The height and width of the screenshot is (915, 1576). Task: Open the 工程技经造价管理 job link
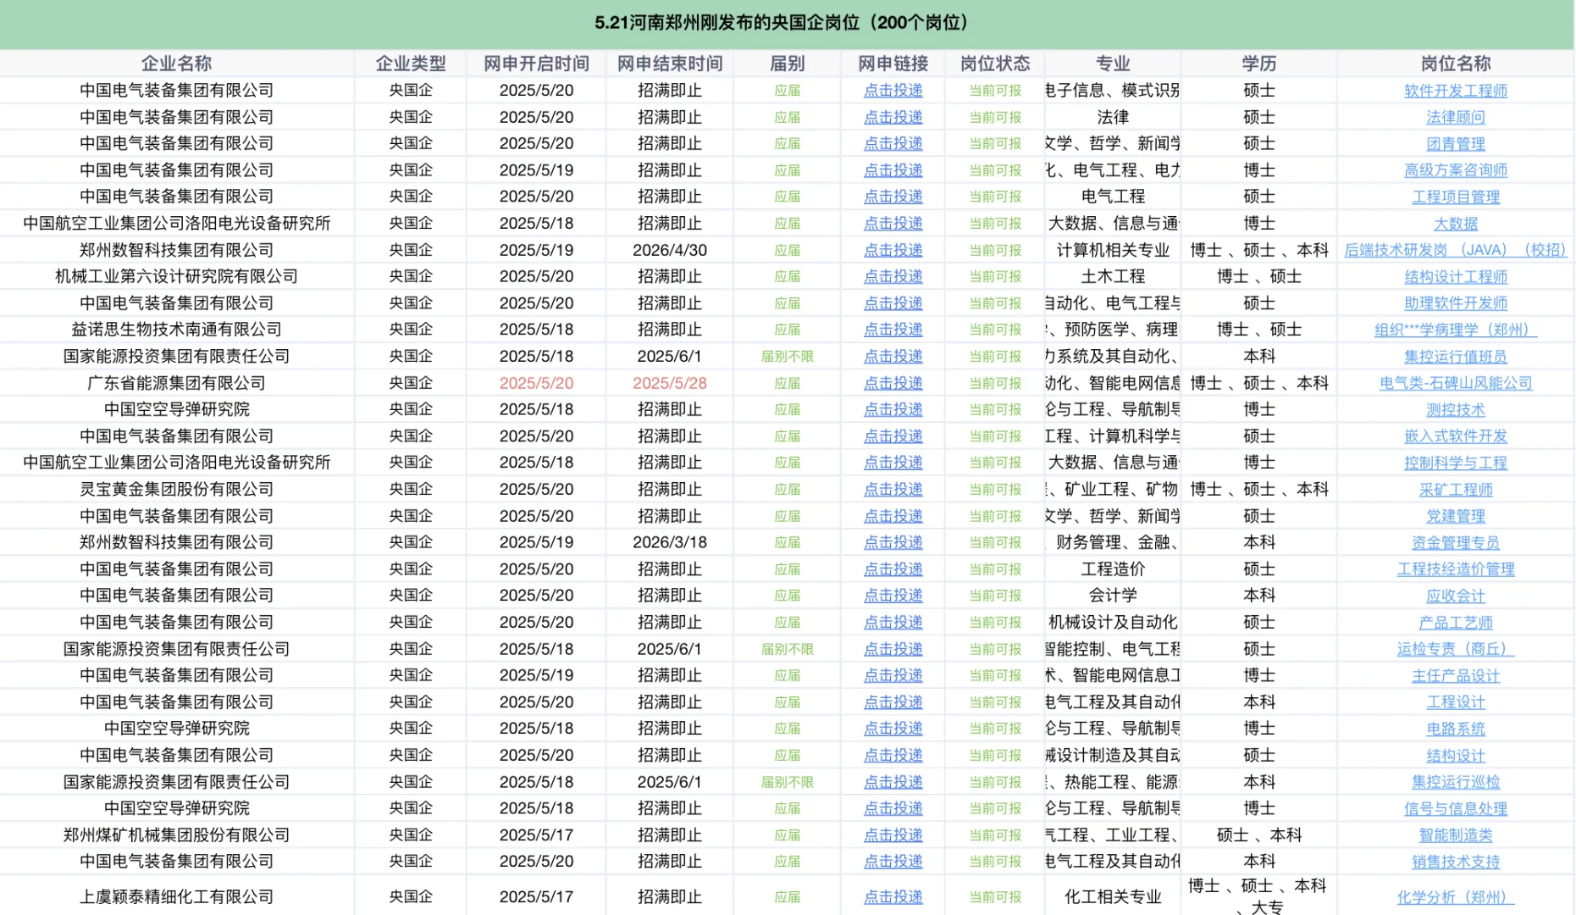pos(1455,569)
